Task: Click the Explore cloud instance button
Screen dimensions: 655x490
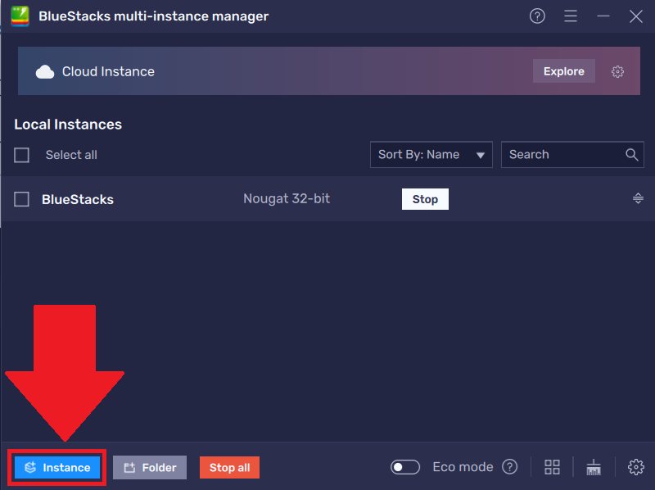Action: 563,71
